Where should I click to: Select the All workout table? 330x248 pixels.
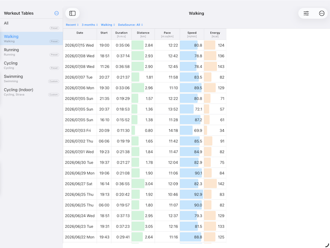pos(31,25)
